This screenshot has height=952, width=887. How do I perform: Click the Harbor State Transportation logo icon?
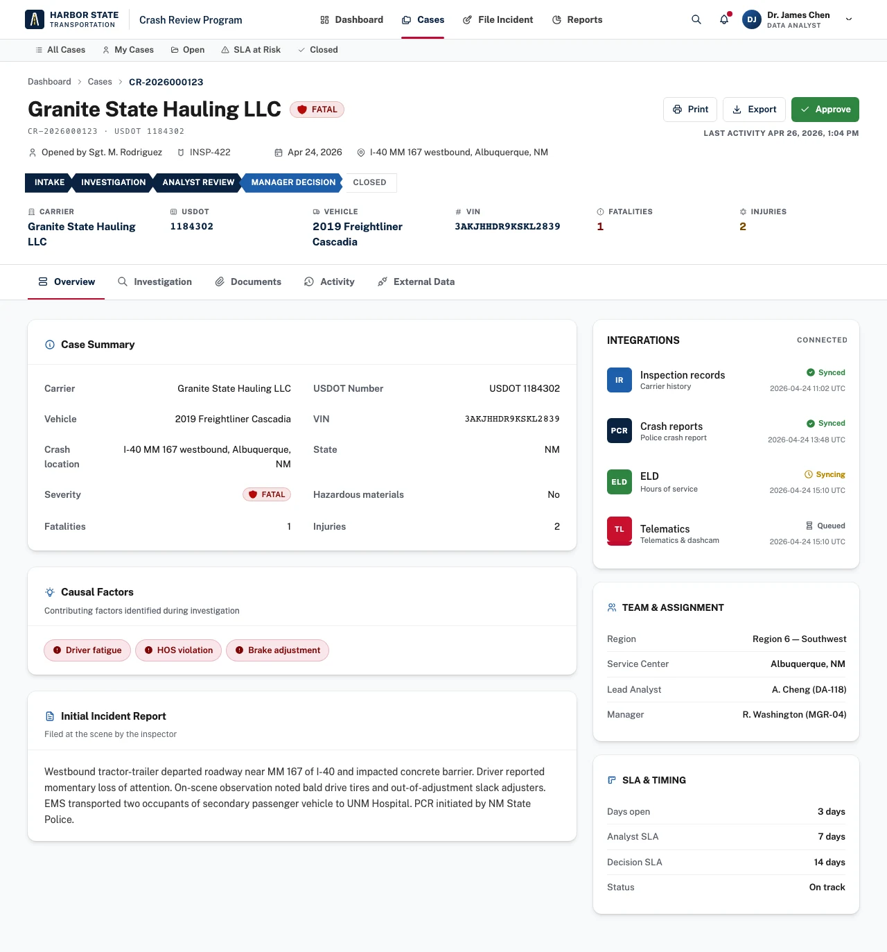35,19
